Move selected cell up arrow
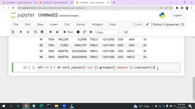 tap(50, 32)
